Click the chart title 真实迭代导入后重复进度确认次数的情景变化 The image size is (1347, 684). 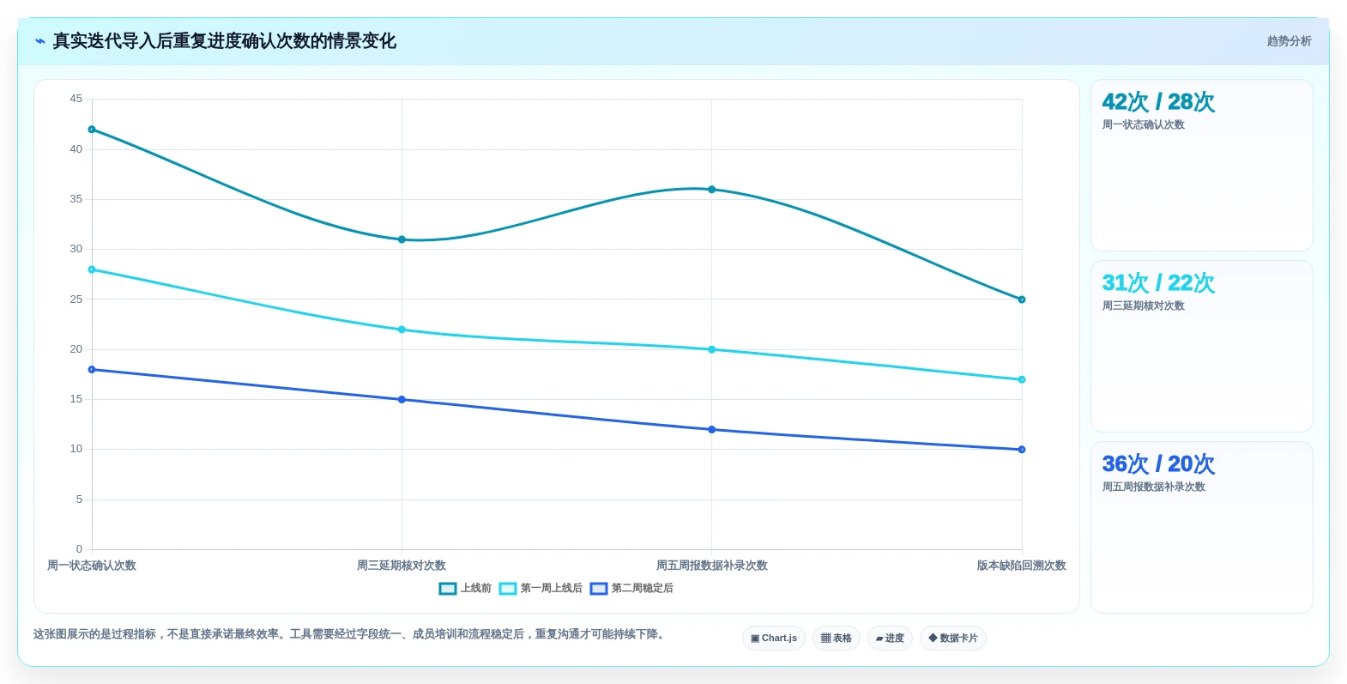click(x=225, y=41)
